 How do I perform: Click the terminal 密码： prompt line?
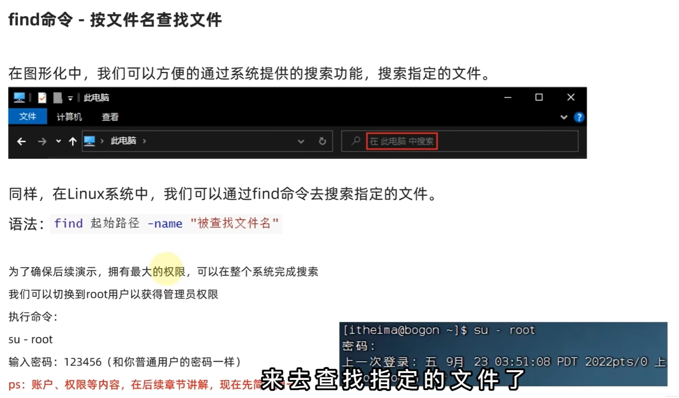click(x=359, y=346)
